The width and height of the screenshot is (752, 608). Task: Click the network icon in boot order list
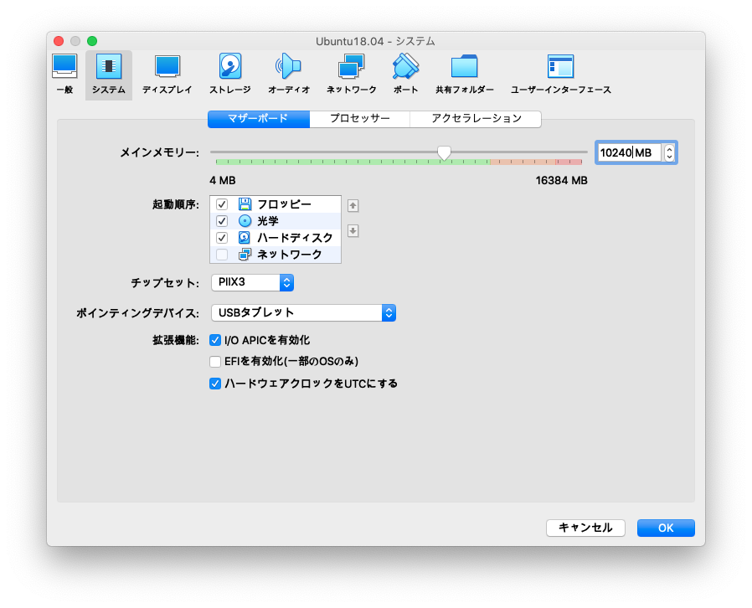(245, 254)
